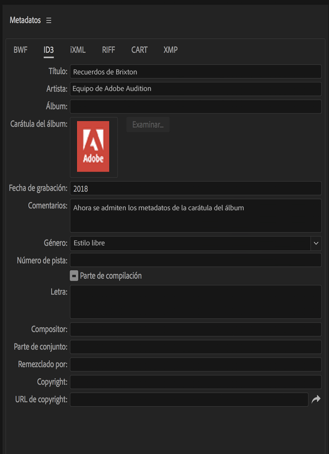Open the Género dropdown arrow
The width and height of the screenshot is (329, 454).
tap(316, 243)
